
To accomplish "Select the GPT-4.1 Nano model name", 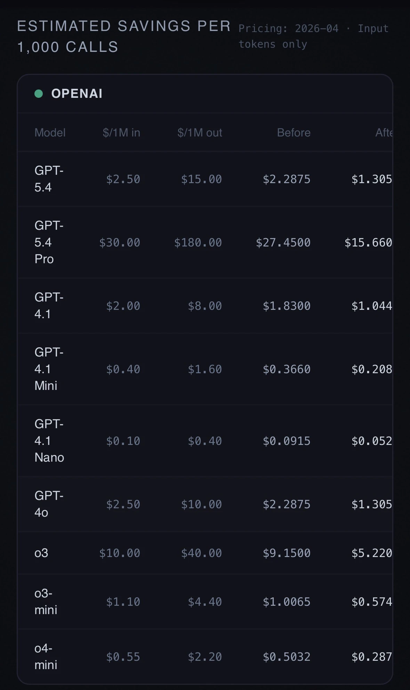I will tap(49, 441).
